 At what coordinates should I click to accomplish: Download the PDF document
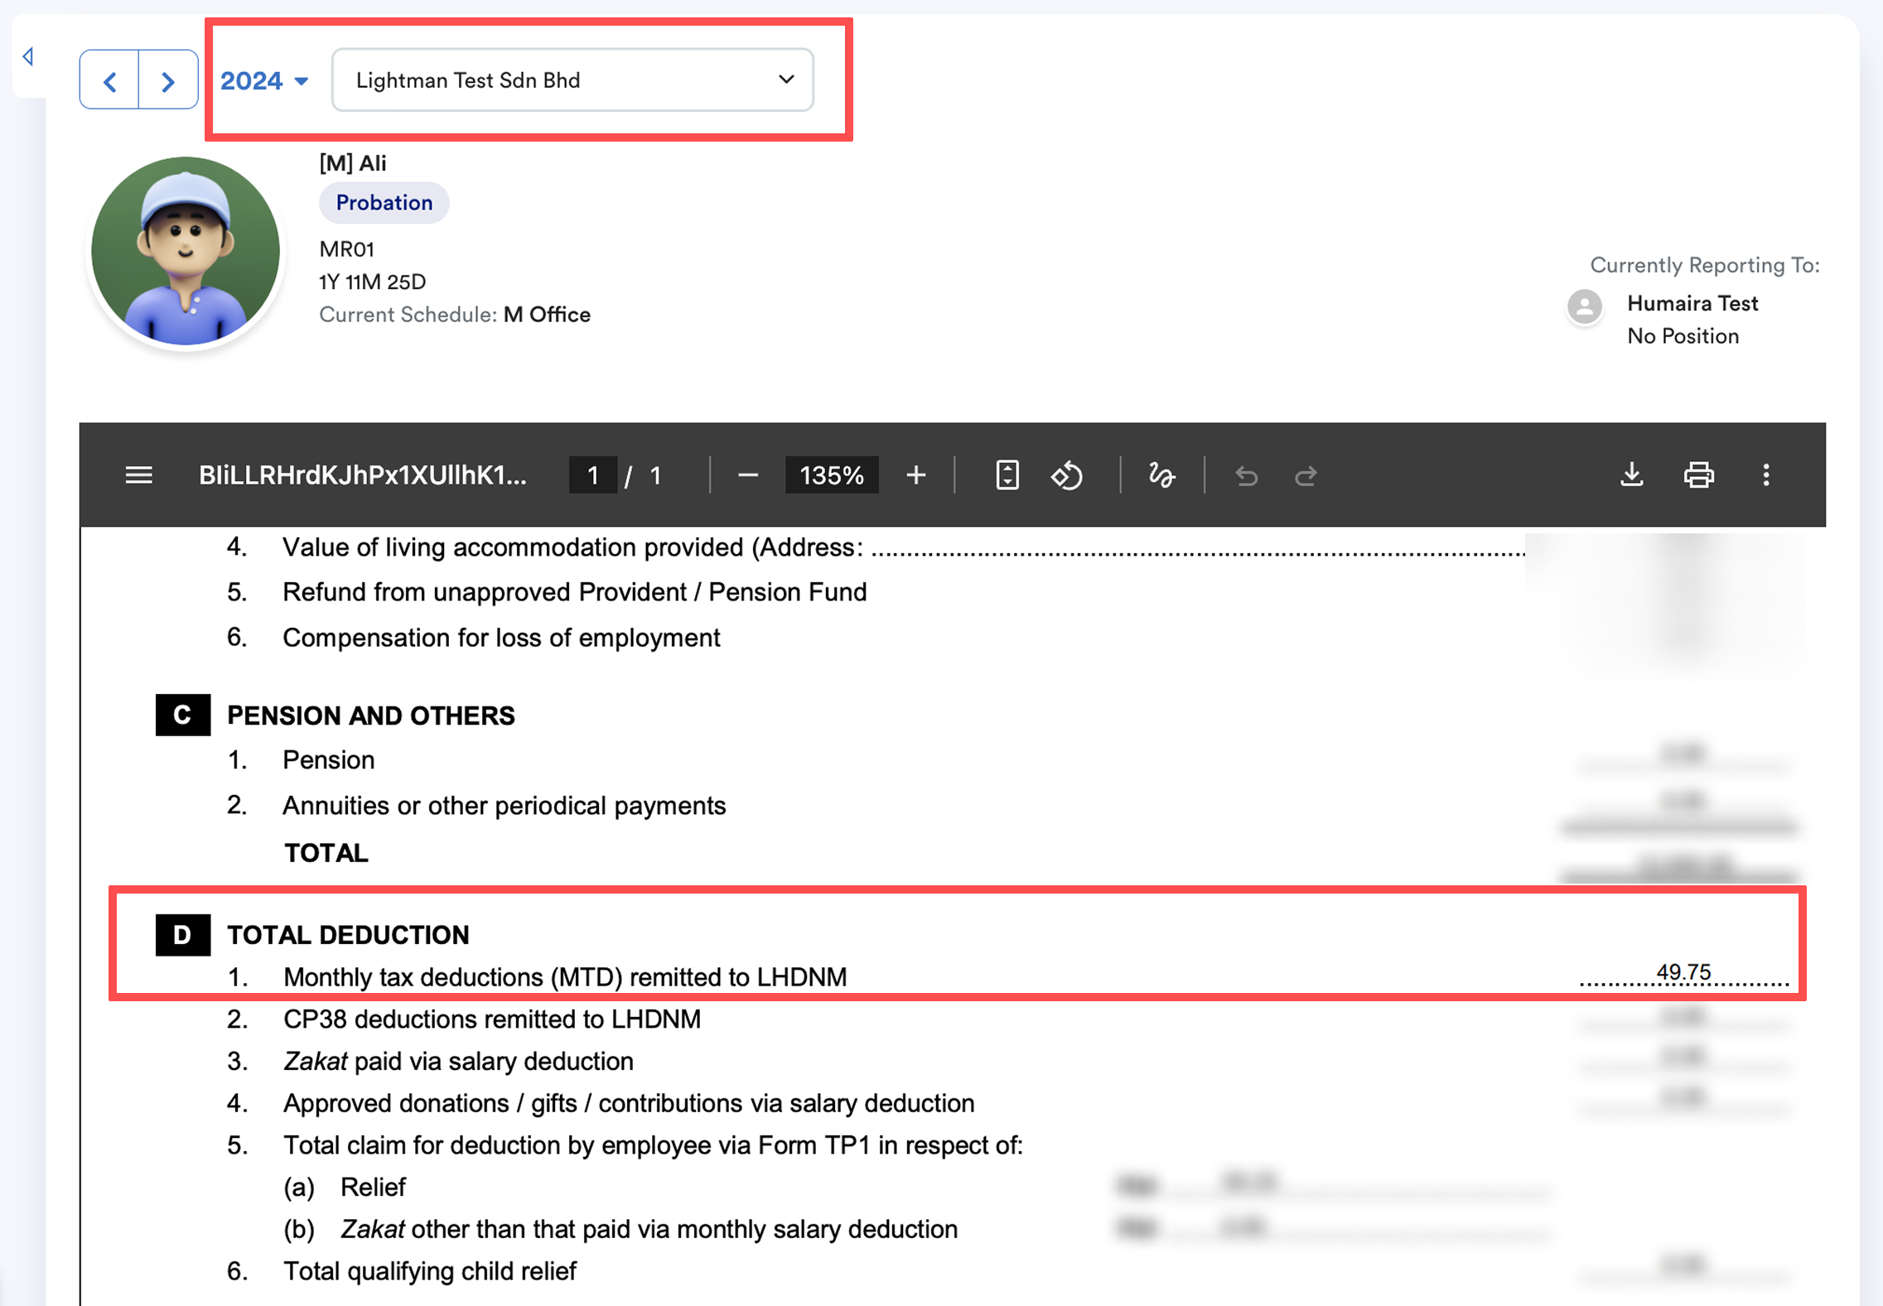[x=1631, y=475]
